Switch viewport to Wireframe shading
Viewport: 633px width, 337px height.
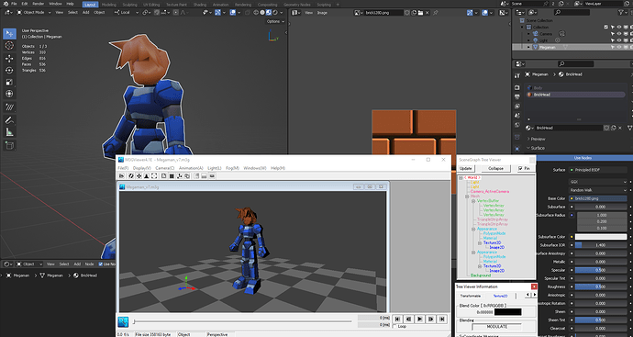256,13
